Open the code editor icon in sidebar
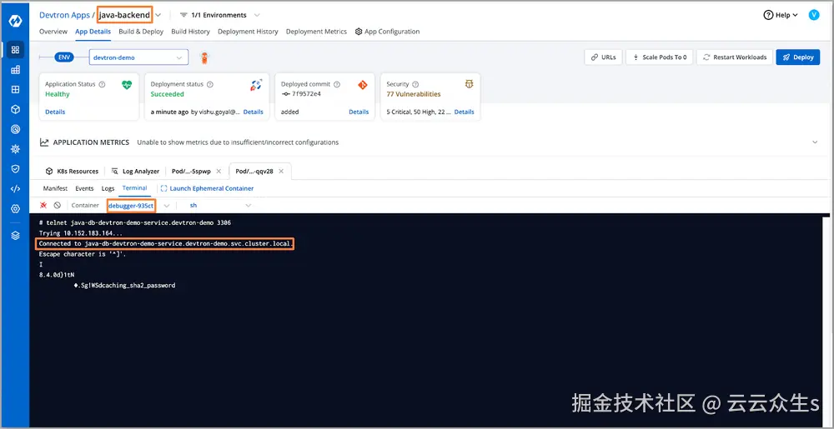Screen dimensions: 834x429 pyautogui.click(x=15, y=188)
